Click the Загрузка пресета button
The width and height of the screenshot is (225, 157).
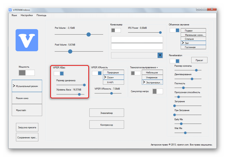click(27, 127)
